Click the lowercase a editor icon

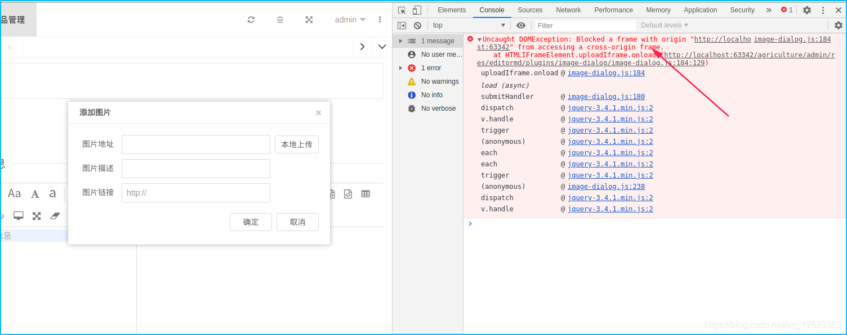point(52,194)
